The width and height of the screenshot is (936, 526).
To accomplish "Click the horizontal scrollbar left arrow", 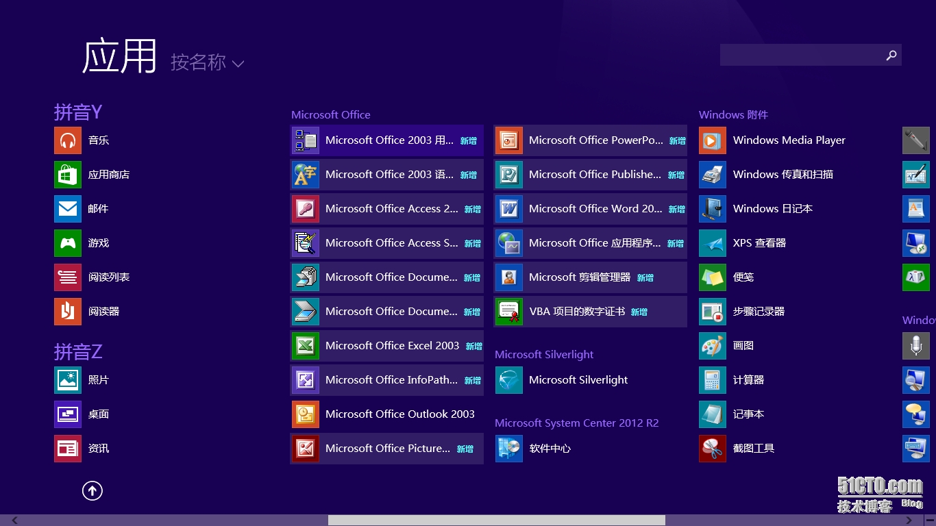I will 14,521.
